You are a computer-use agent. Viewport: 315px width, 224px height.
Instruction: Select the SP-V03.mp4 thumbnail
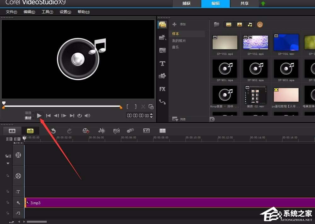[225, 42]
